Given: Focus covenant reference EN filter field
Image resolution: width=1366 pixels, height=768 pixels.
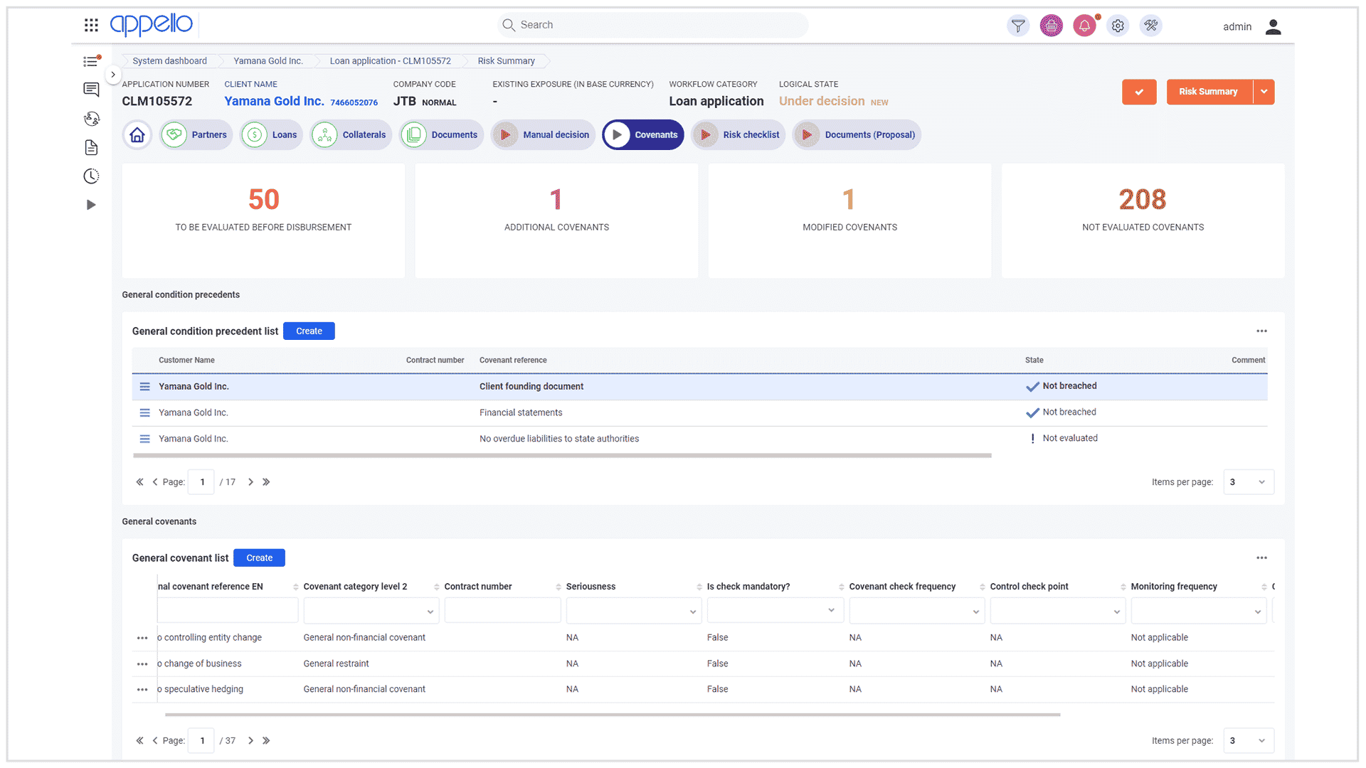Looking at the screenshot, I should (228, 611).
